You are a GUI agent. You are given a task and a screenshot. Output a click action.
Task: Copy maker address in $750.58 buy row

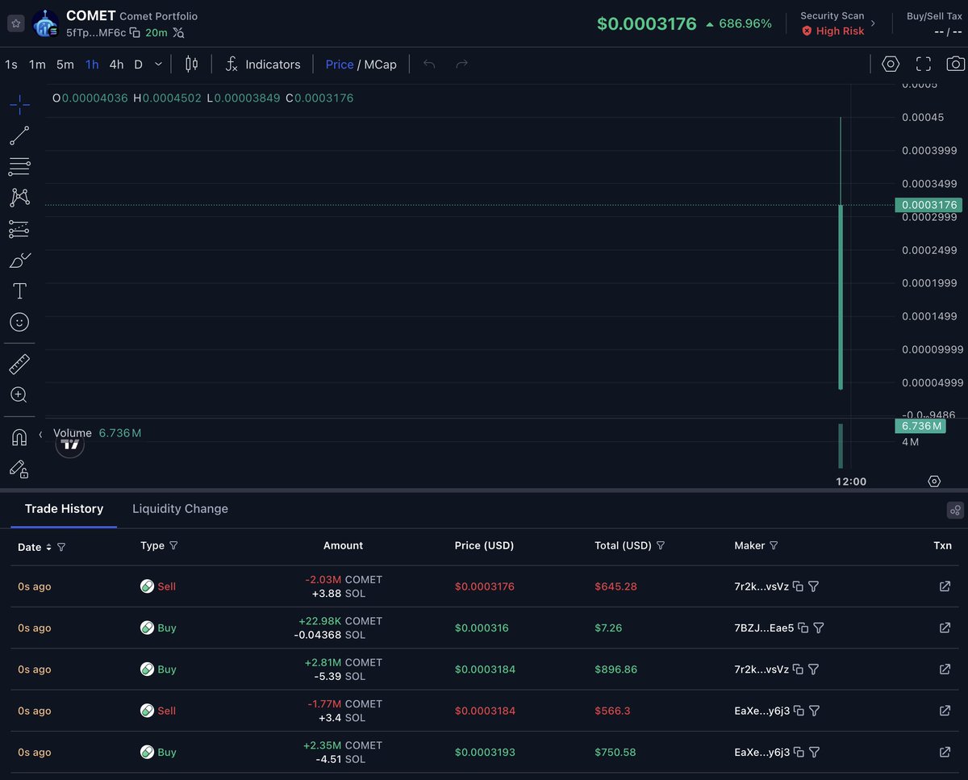click(x=799, y=752)
